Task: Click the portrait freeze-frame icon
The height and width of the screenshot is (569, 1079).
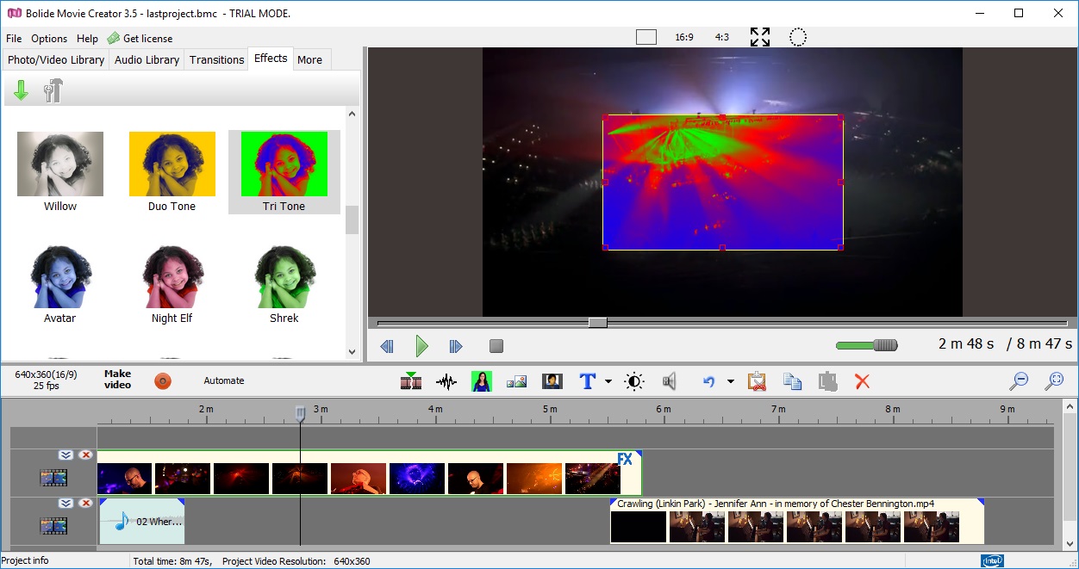Action: (x=552, y=381)
